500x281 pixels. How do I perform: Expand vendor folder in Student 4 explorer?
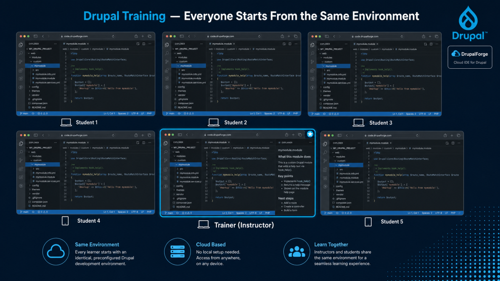[35, 194]
